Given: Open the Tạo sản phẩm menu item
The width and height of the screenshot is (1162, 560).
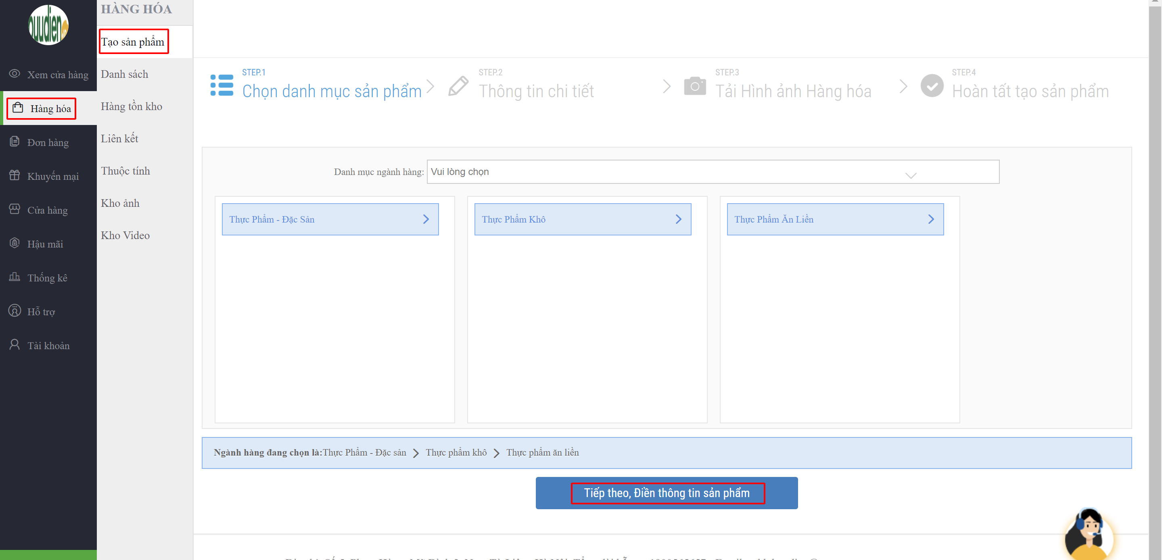Looking at the screenshot, I should click(x=133, y=42).
